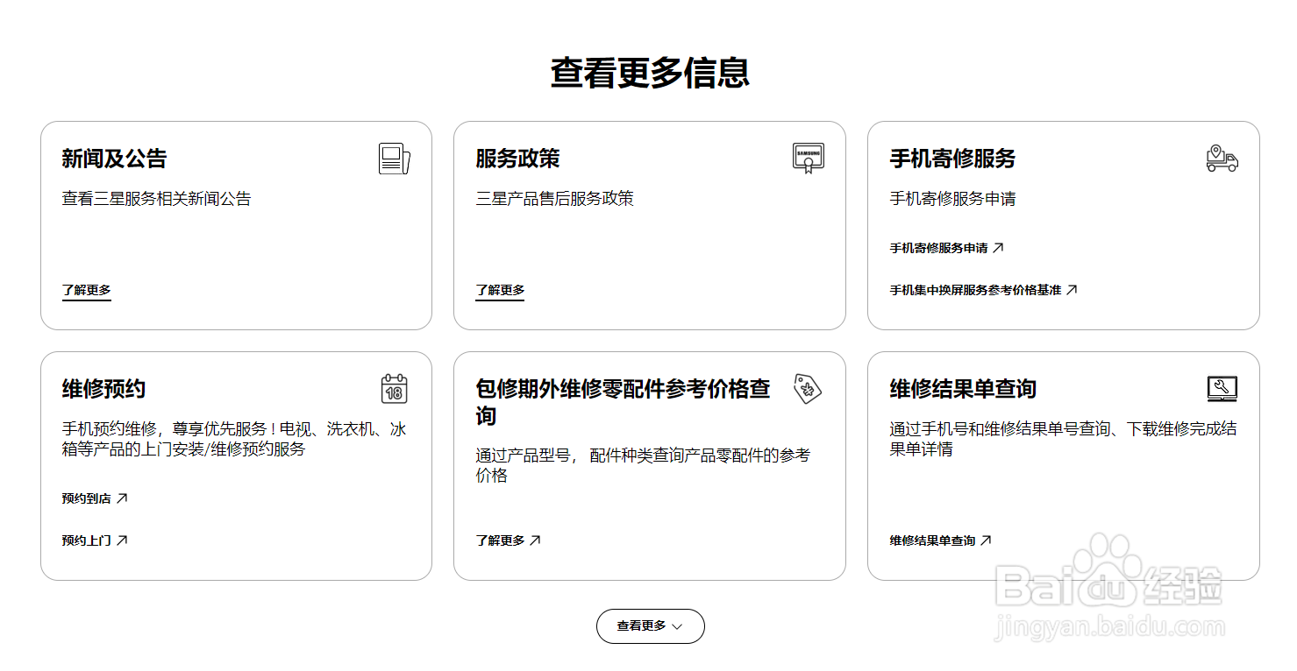Click the delivery truck icon in 手机寄修服务 card
This screenshot has height=671, width=1297.
[1222, 159]
